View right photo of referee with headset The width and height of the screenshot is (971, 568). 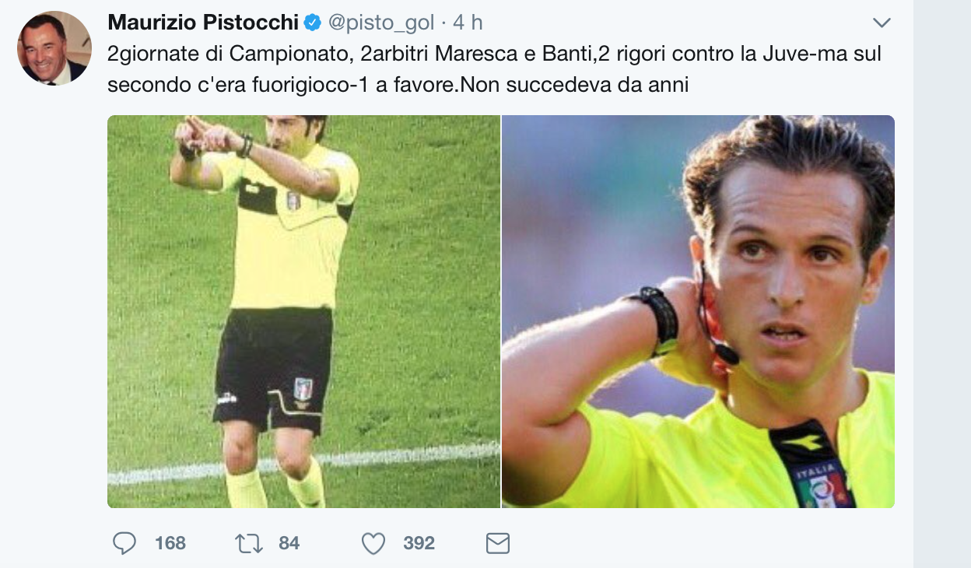click(698, 311)
